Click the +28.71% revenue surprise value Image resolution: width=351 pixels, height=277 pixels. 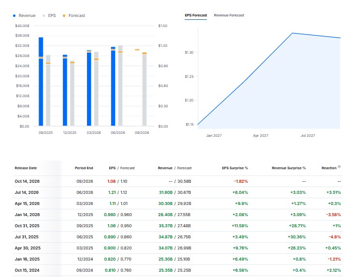pos(297,226)
